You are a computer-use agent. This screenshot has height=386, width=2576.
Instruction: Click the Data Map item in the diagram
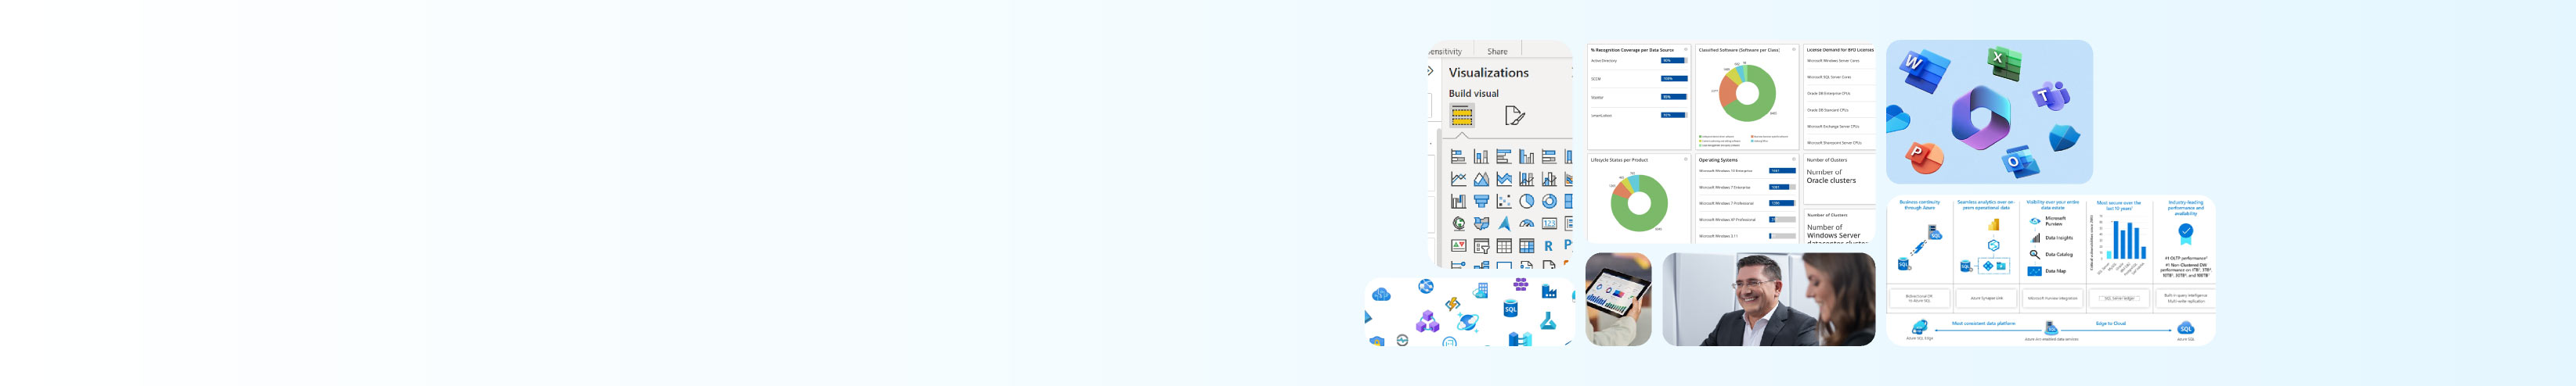(x=2049, y=271)
